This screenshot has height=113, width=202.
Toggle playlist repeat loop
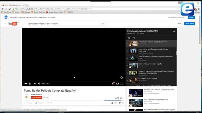pos(129,38)
